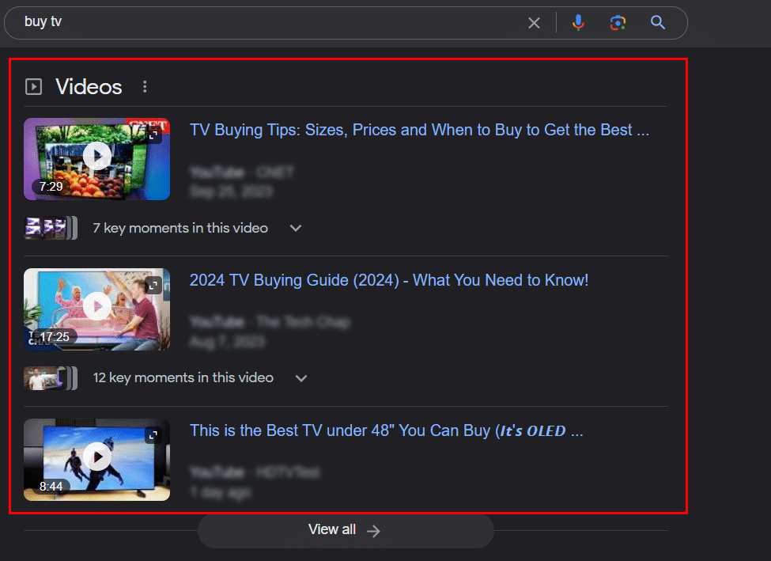Play the CNET TV Buying Tips thumbnail
Viewport: 771px width, 561px height.
(x=96, y=159)
